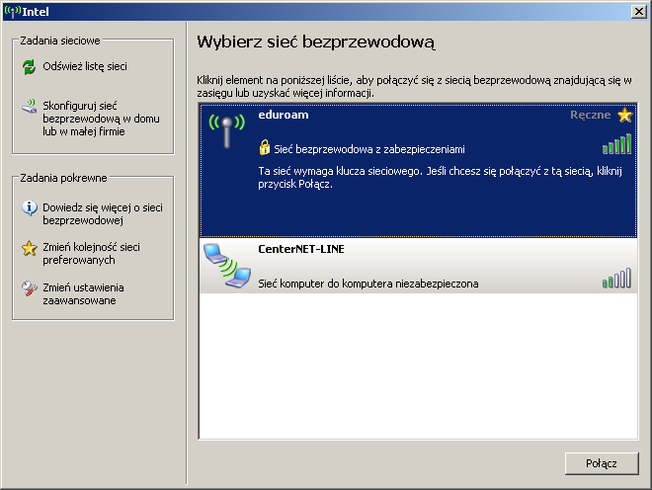
Task: Select the CenterNET-LINE network name
Action: [x=299, y=250]
